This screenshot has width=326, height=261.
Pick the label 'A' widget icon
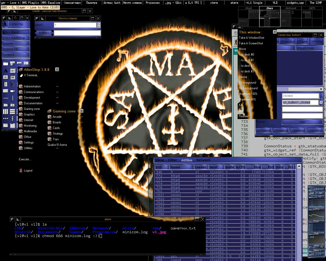(x=6, y=71)
